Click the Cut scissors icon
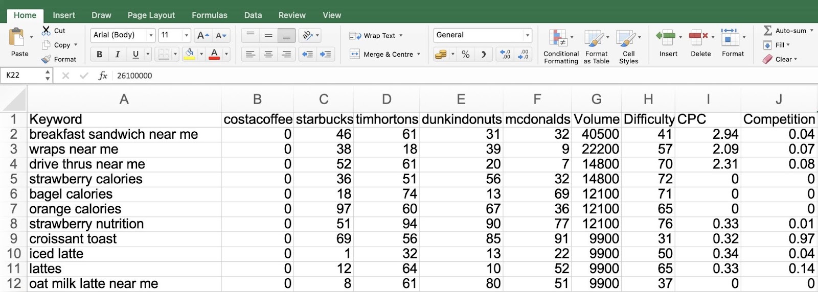Viewport: 818px width, 292px height. click(x=46, y=31)
